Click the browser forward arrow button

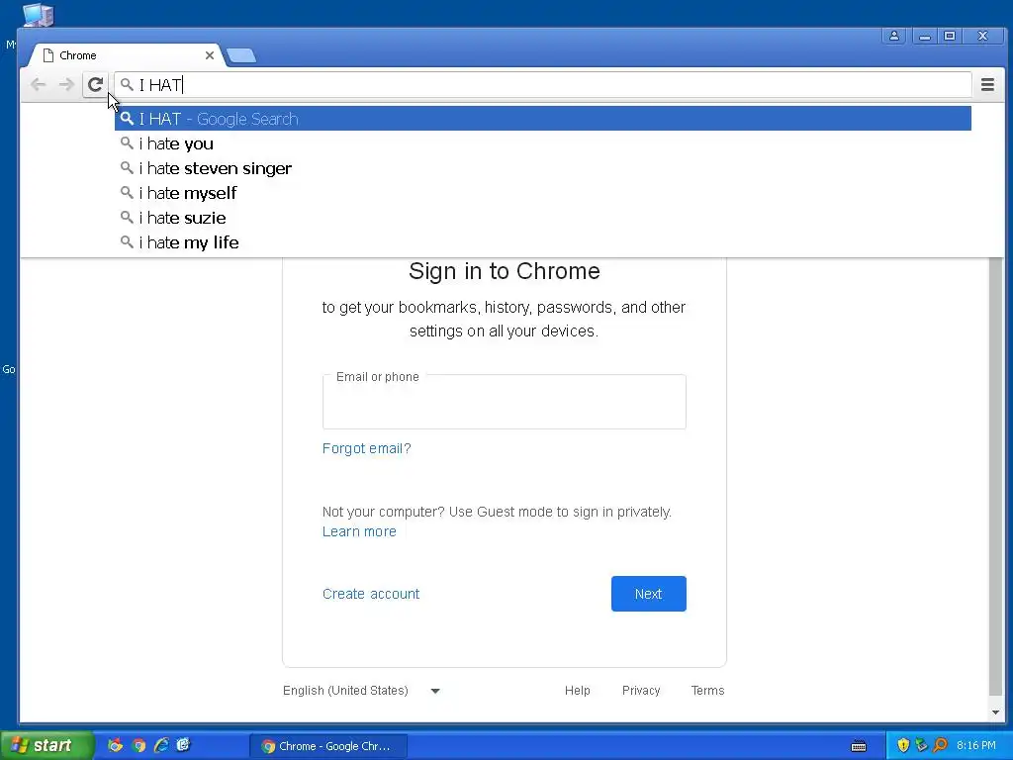(66, 85)
